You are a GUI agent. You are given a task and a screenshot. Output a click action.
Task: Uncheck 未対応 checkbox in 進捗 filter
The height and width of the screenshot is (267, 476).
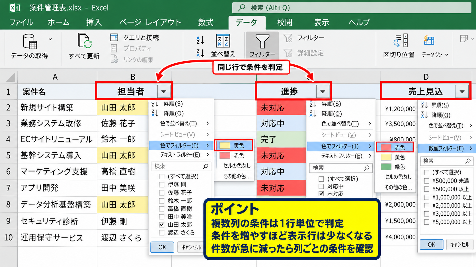pyautogui.click(x=321, y=194)
